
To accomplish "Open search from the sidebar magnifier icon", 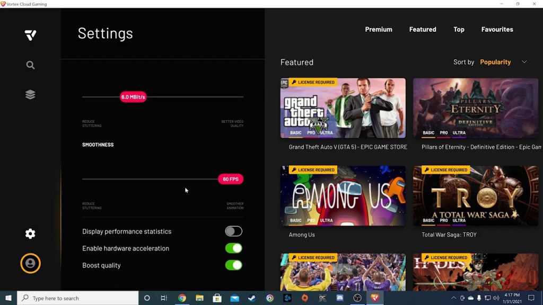I will click(x=30, y=65).
